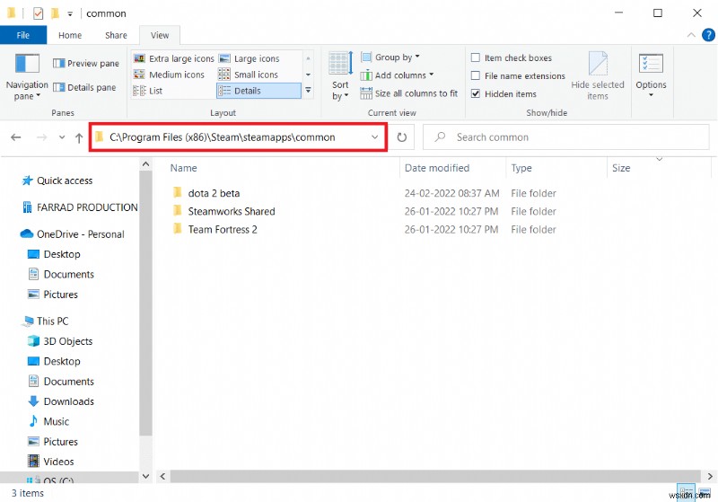Open the dota 2 beta folder
The height and width of the screenshot is (502, 718).
point(214,193)
